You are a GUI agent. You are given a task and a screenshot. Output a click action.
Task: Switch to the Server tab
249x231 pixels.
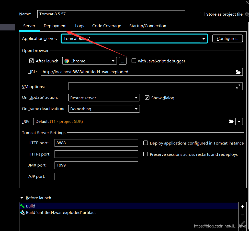(29, 26)
